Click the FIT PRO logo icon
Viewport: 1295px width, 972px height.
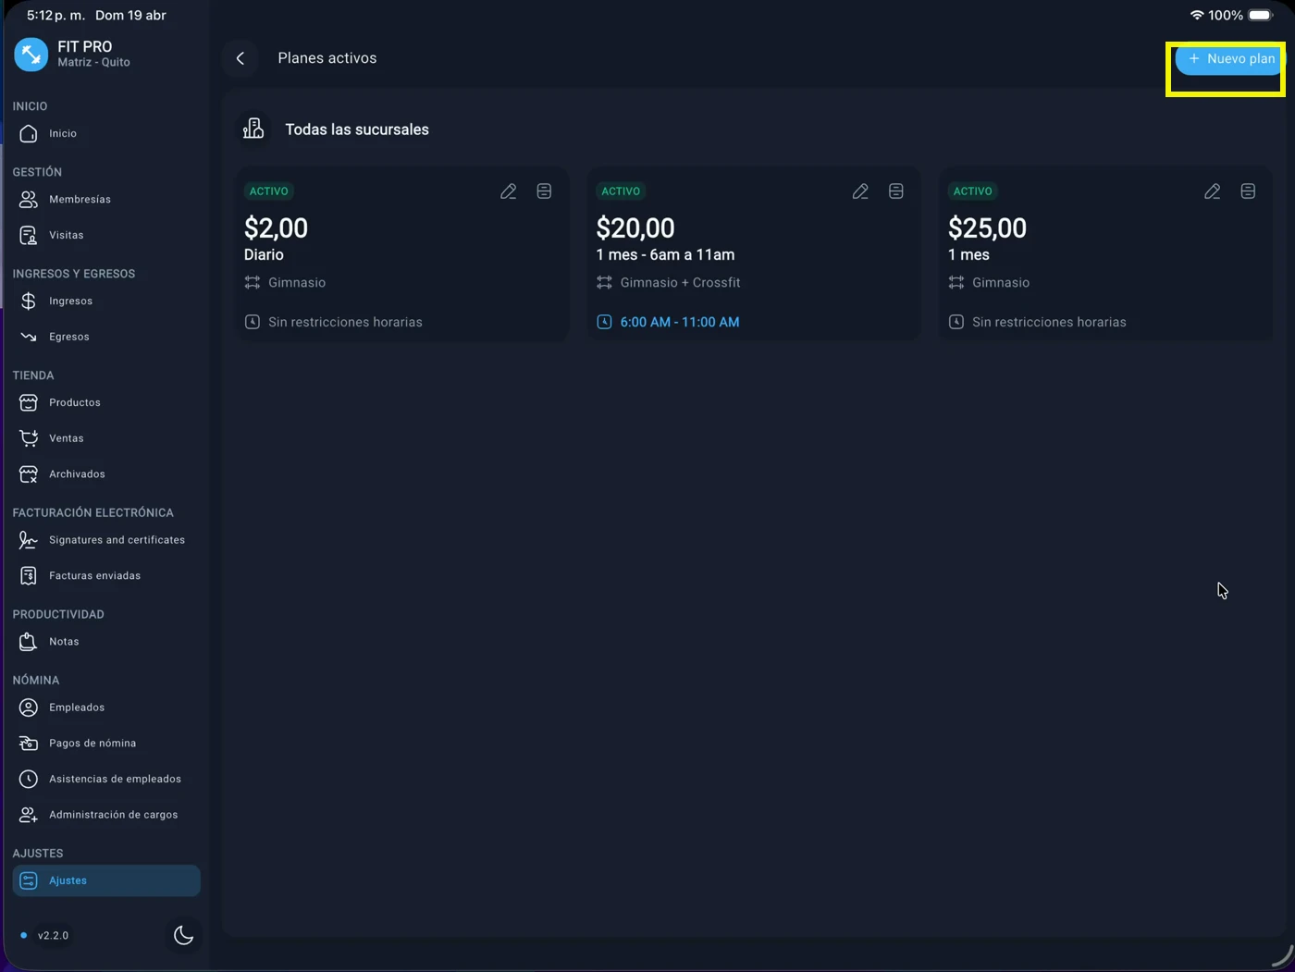(x=31, y=55)
